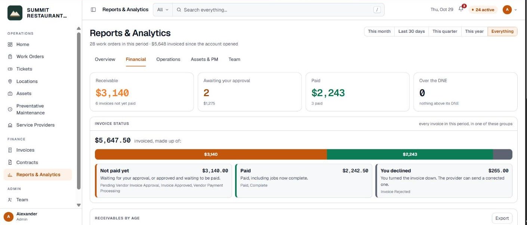Image resolution: width=527 pixels, height=225 pixels.
Task: Click the Preventative Maintenance clock icon
Action: click(x=10, y=109)
